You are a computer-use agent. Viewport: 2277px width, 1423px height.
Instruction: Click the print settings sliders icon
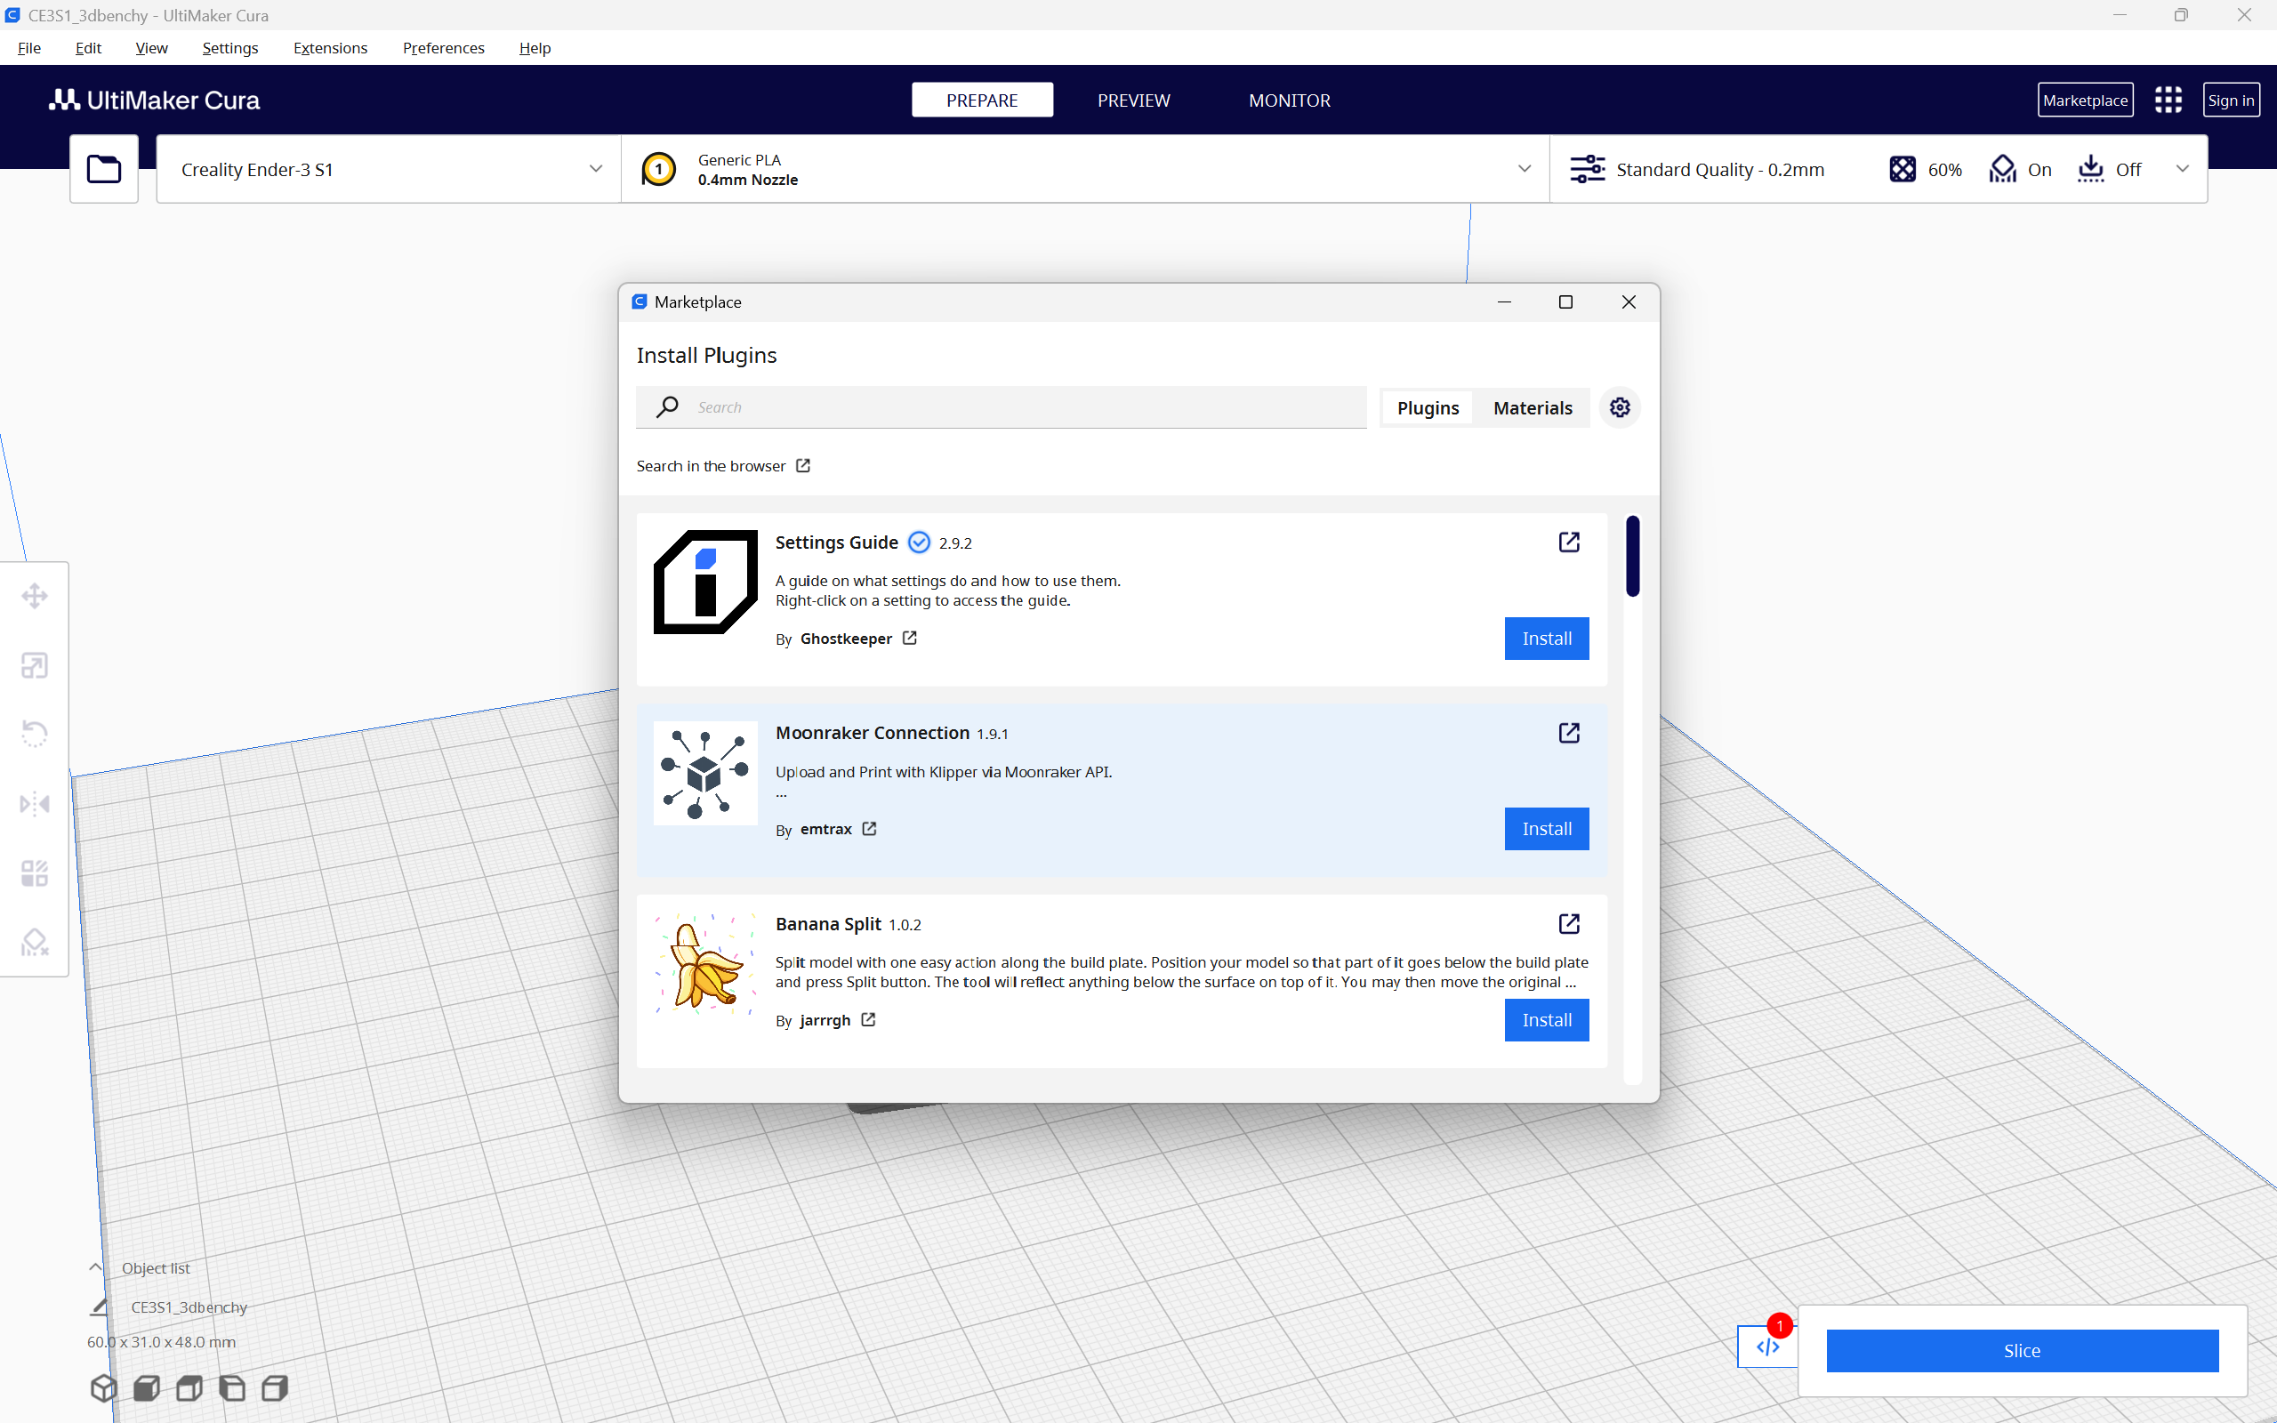[1588, 169]
